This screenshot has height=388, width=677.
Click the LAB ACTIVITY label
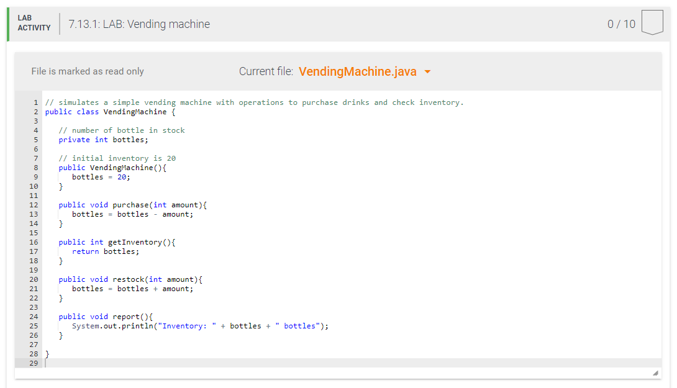(34, 23)
